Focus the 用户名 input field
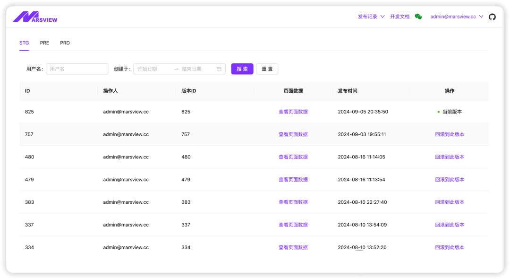The width and height of the screenshot is (510, 279). pyautogui.click(x=77, y=69)
